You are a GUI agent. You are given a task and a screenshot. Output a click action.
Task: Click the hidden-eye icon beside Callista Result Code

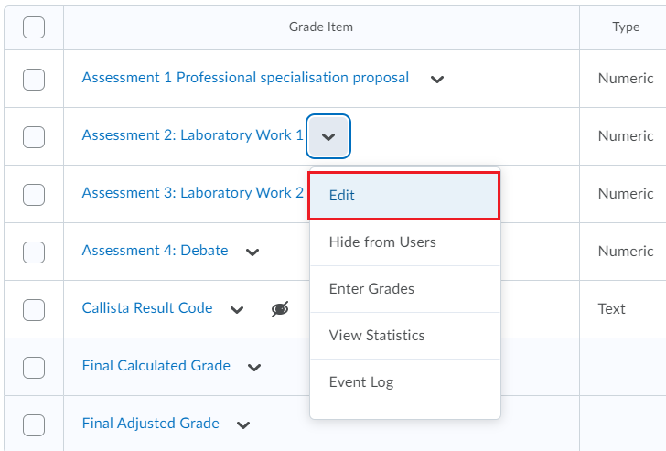(280, 308)
